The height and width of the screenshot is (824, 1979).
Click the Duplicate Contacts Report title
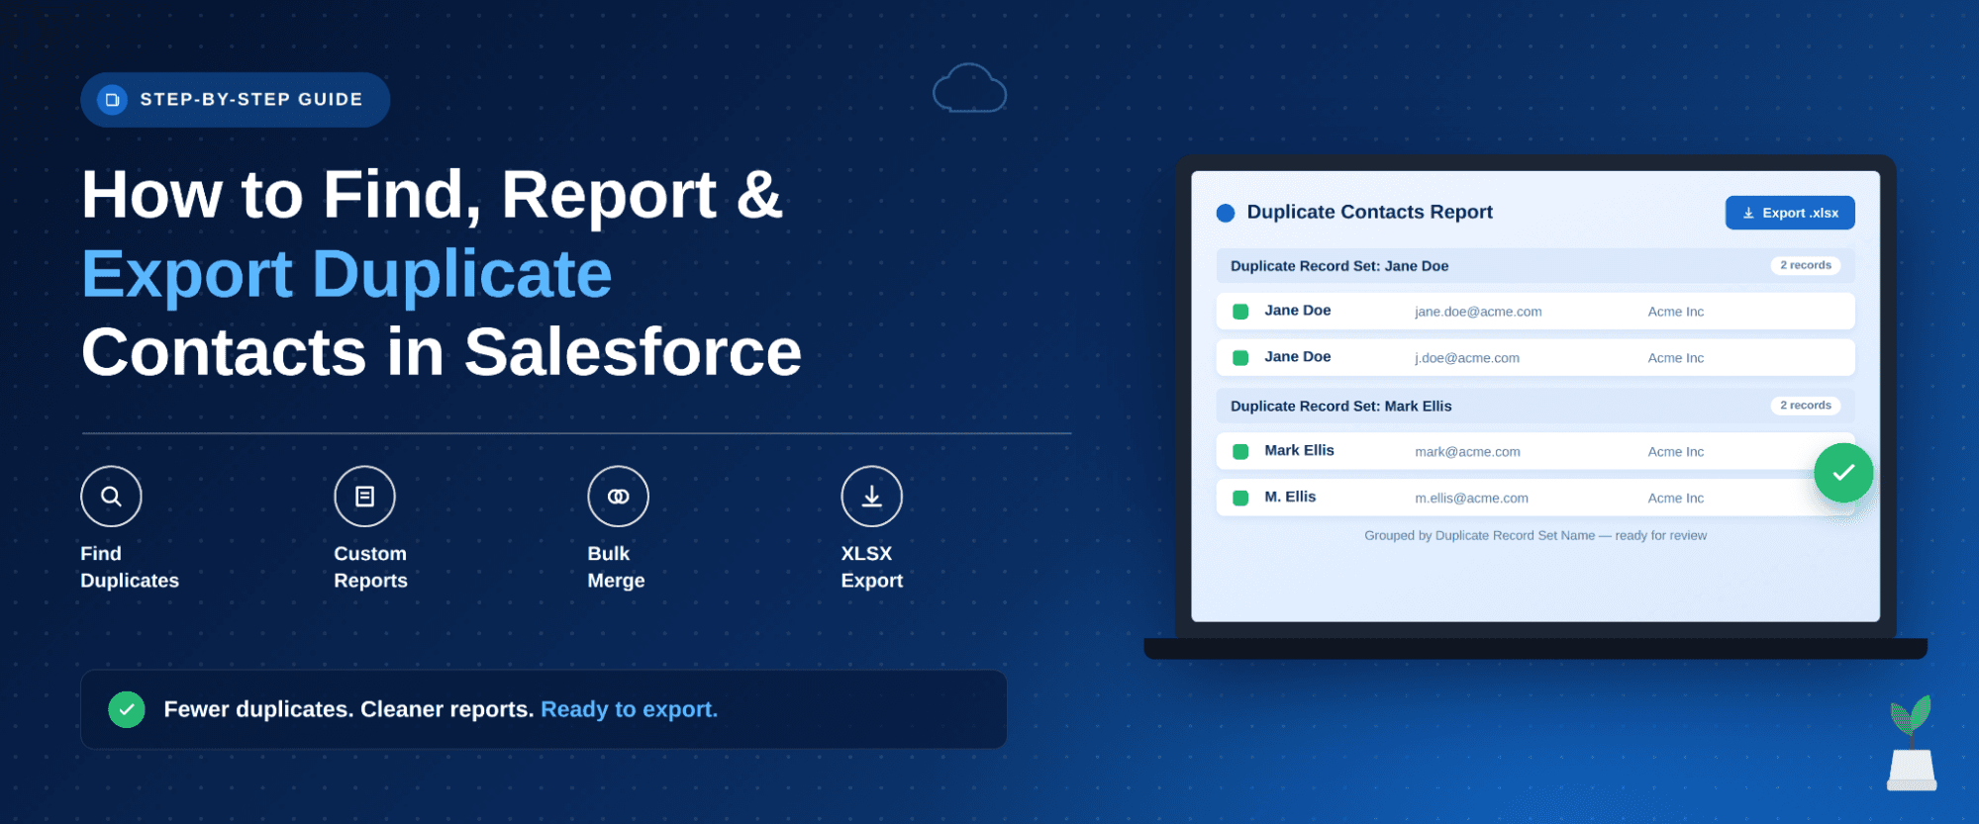[1369, 212]
